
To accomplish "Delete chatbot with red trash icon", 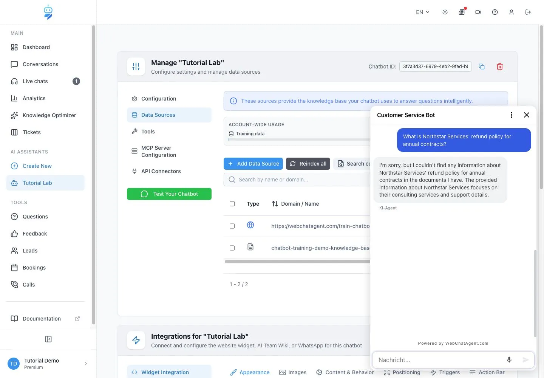I will [500, 67].
